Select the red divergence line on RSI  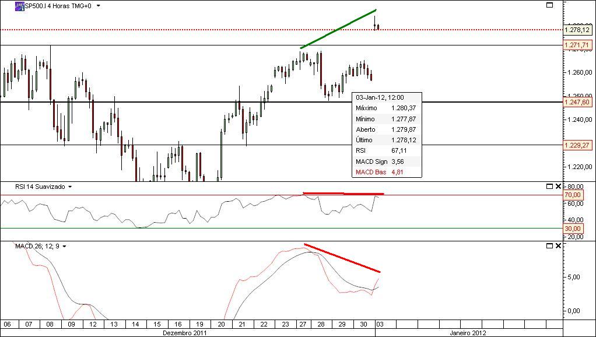coord(343,194)
